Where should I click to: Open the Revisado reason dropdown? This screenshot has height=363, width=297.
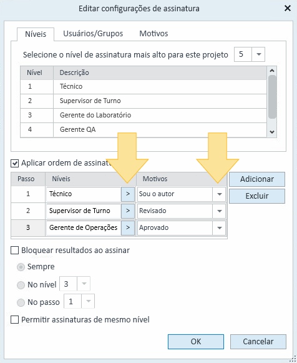(x=220, y=211)
